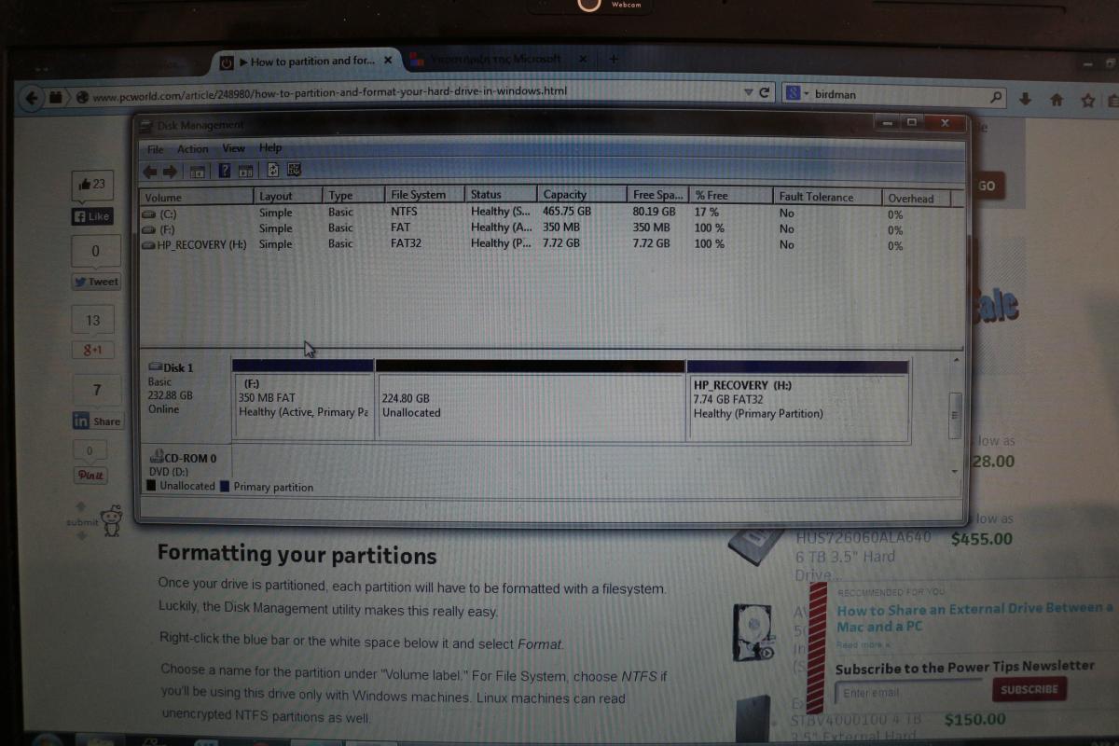
Task: Open the File menu in Disk Management
Action: (155, 149)
